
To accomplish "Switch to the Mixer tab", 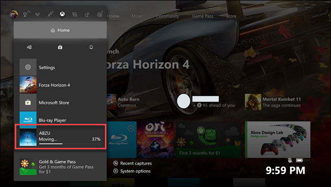I will pos(137,16).
